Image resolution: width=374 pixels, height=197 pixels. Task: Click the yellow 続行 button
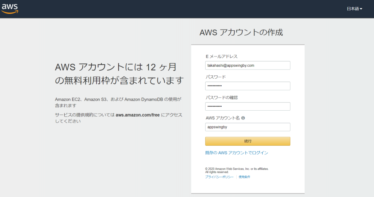click(x=248, y=141)
